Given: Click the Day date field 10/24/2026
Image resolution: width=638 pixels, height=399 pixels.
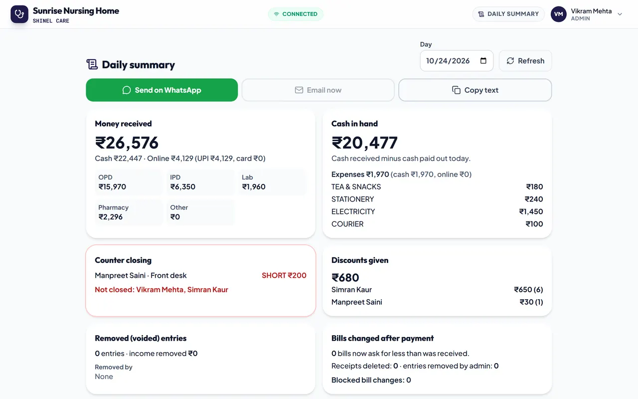Looking at the screenshot, I should coord(457,61).
